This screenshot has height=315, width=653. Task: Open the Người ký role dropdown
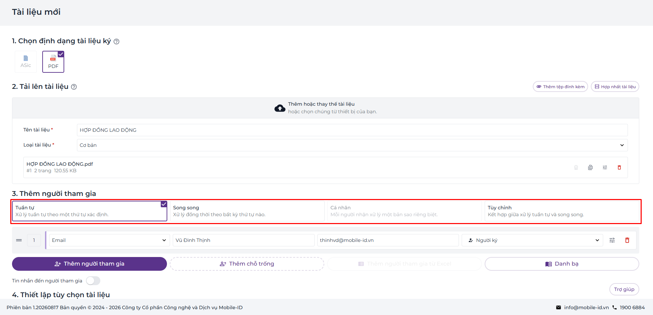pos(532,240)
